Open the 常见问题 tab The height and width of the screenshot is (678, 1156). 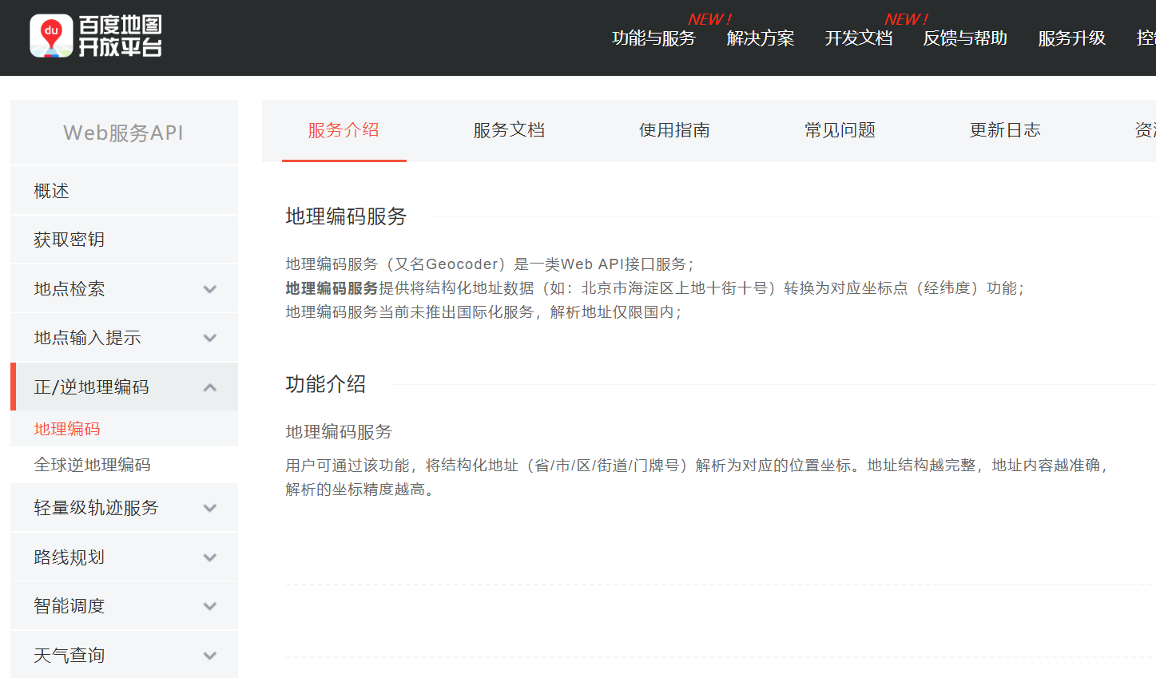pos(840,130)
